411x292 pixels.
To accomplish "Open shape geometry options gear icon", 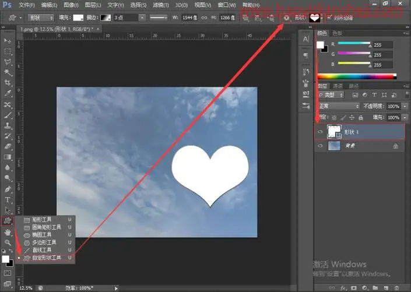I will pyautogui.click(x=286, y=18).
